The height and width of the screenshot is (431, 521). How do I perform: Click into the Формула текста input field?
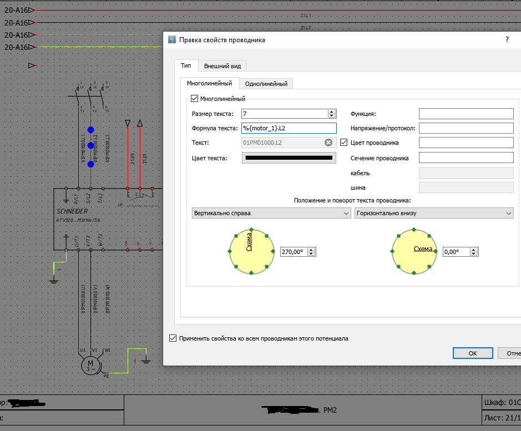point(289,128)
